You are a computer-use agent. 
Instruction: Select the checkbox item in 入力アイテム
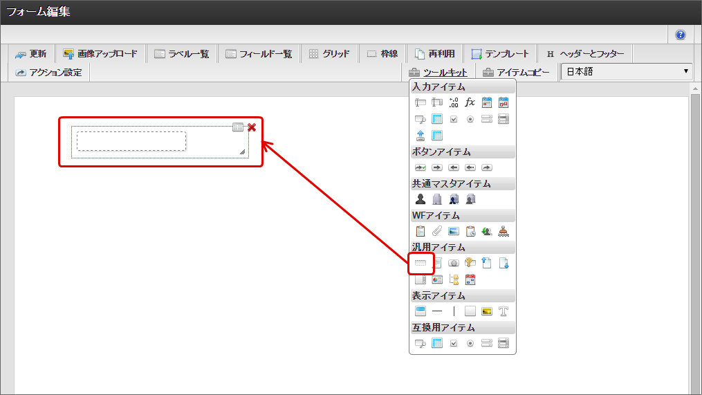[x=454, y=119]
